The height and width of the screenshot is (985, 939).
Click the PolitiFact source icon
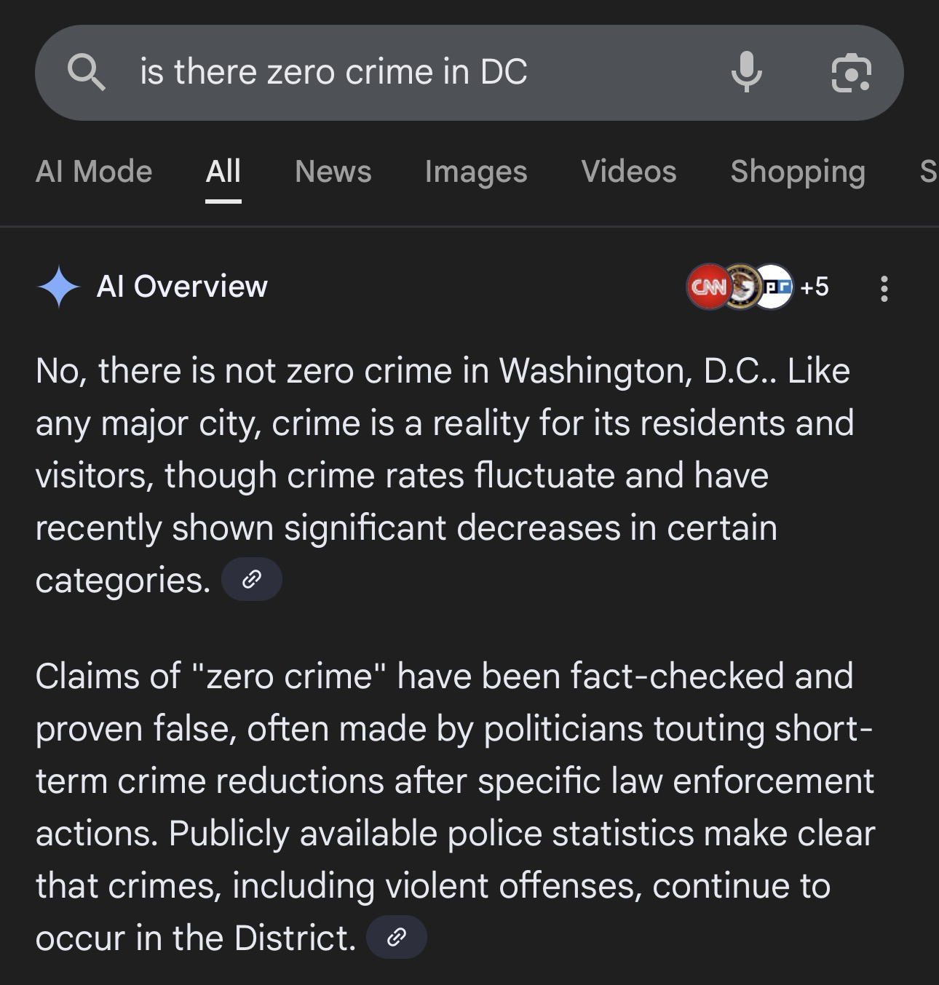pyautogui.click(x=774, y=287)
